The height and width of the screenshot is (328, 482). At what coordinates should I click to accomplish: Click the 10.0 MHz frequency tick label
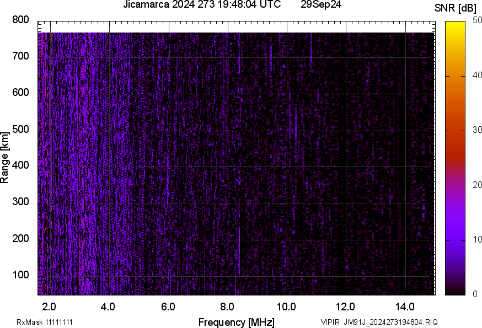[x=286, y=307]
